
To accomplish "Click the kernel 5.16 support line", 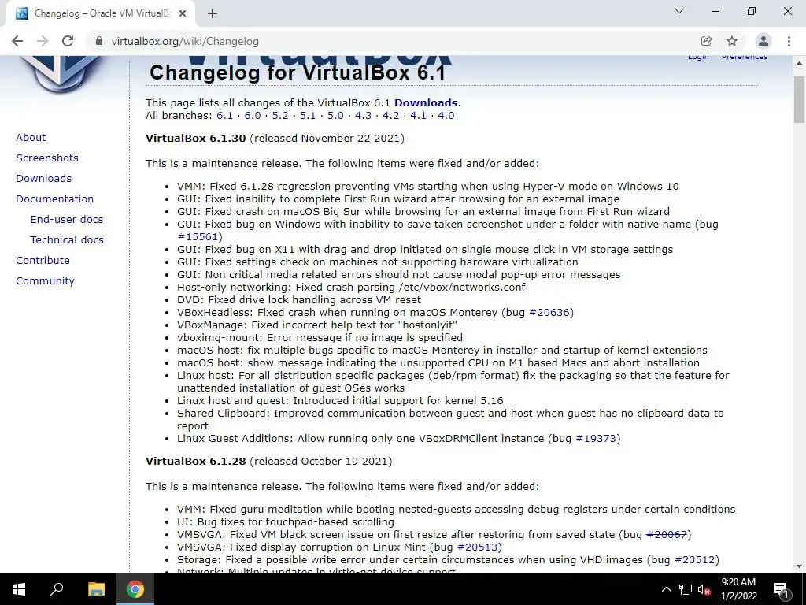I will click(340, 401).
